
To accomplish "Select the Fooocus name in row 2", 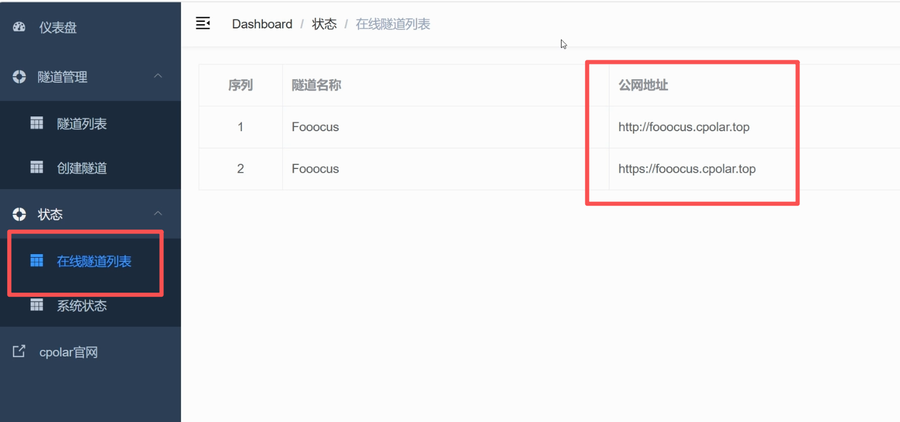I will pos(315,169).
